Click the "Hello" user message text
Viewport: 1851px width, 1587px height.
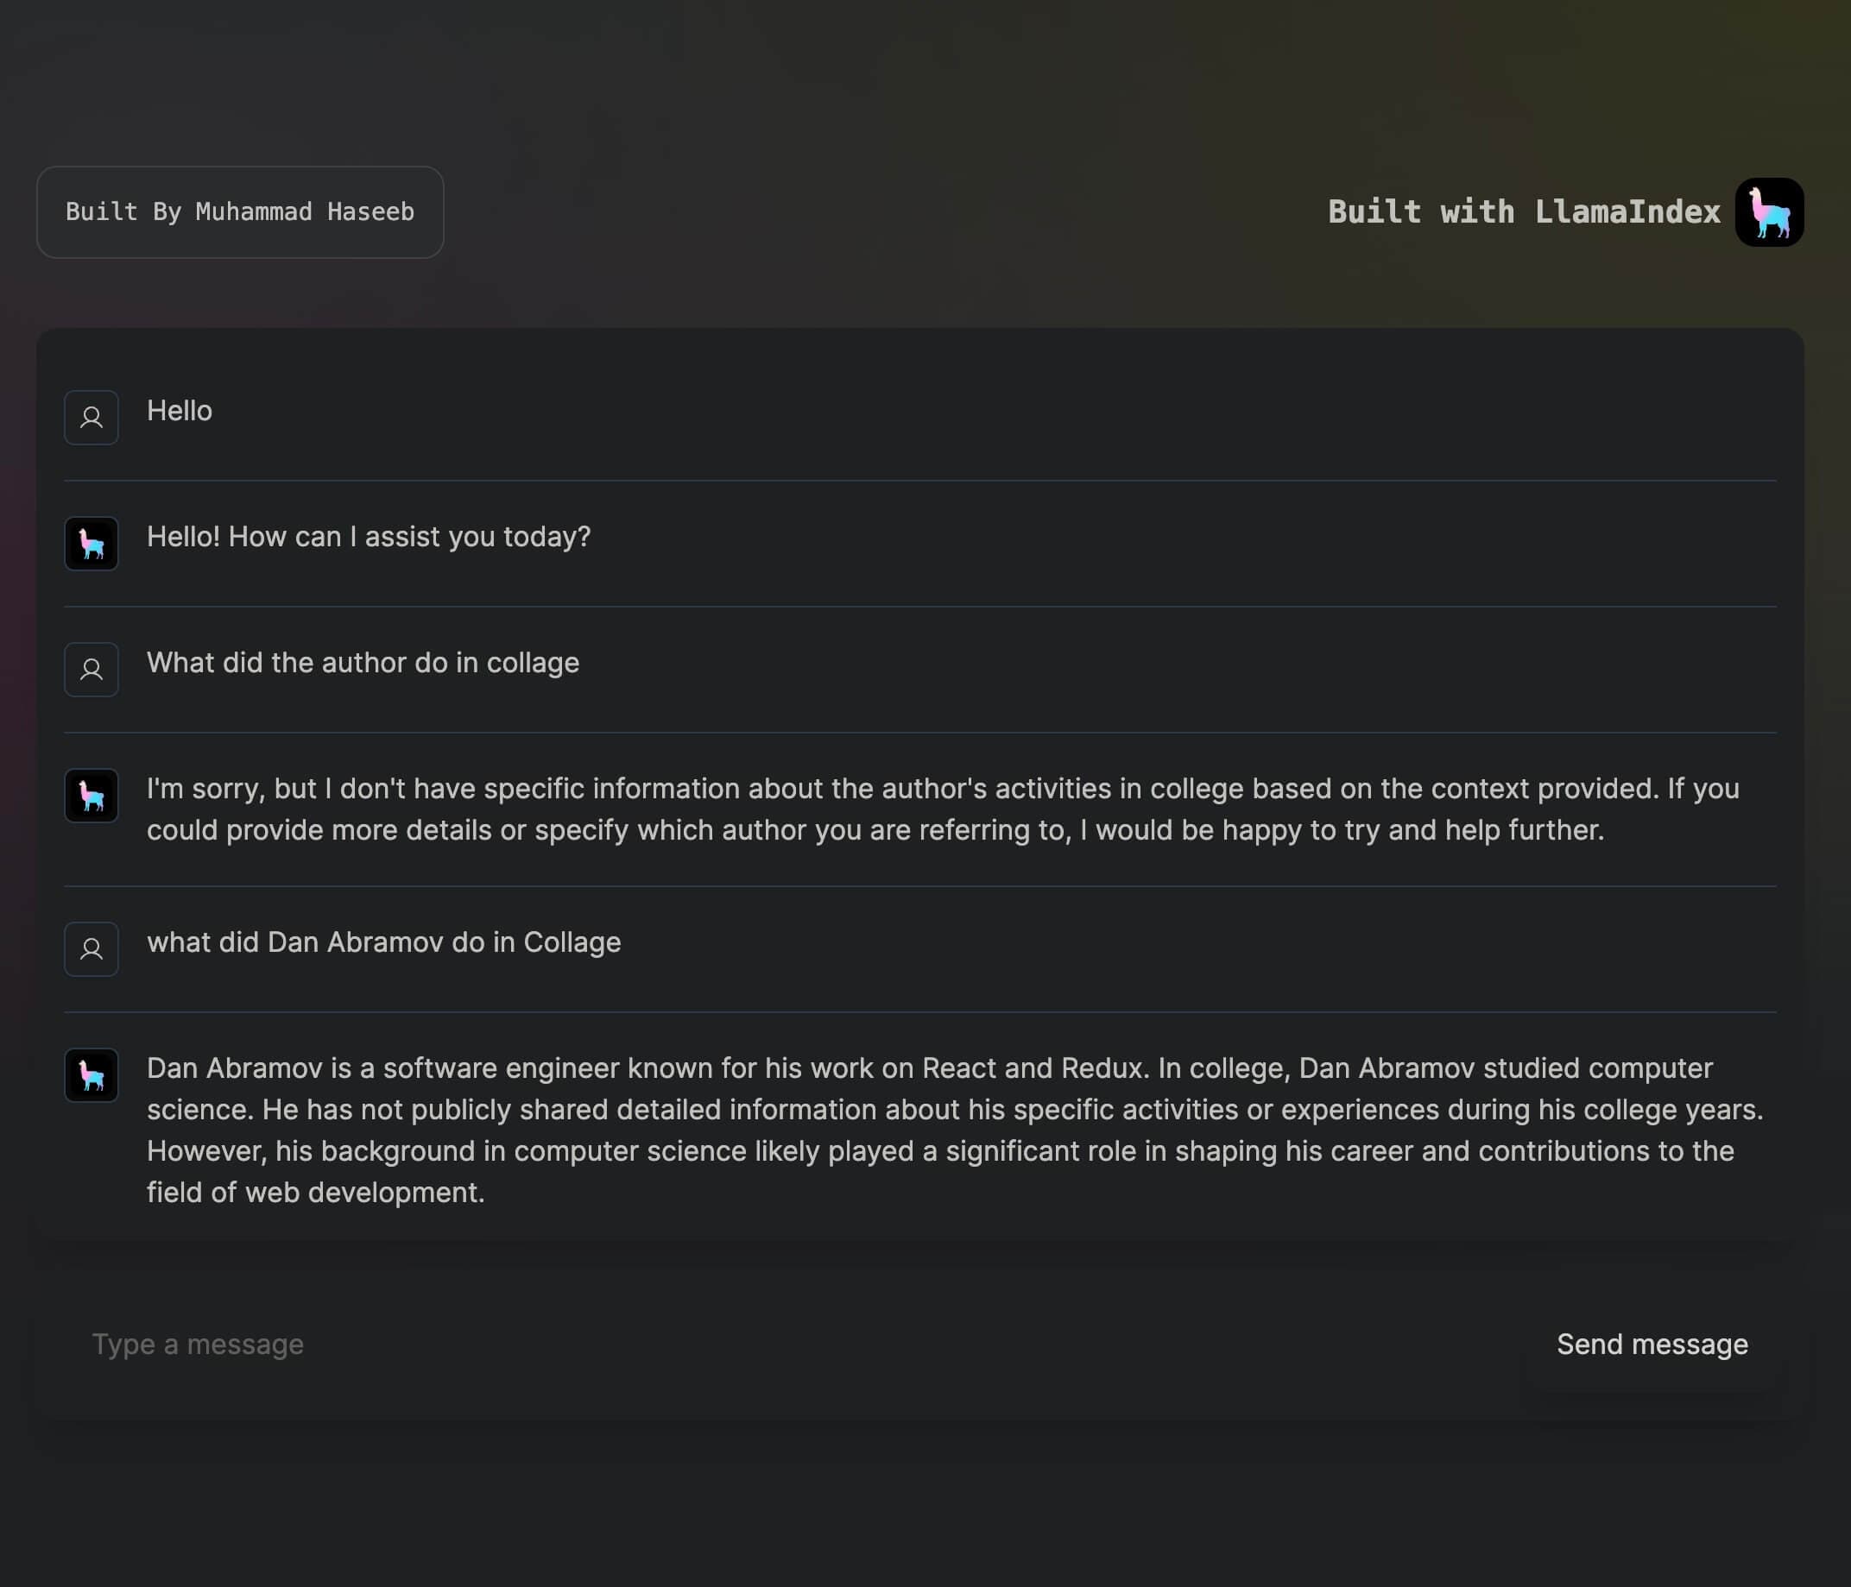pos(180,411)
